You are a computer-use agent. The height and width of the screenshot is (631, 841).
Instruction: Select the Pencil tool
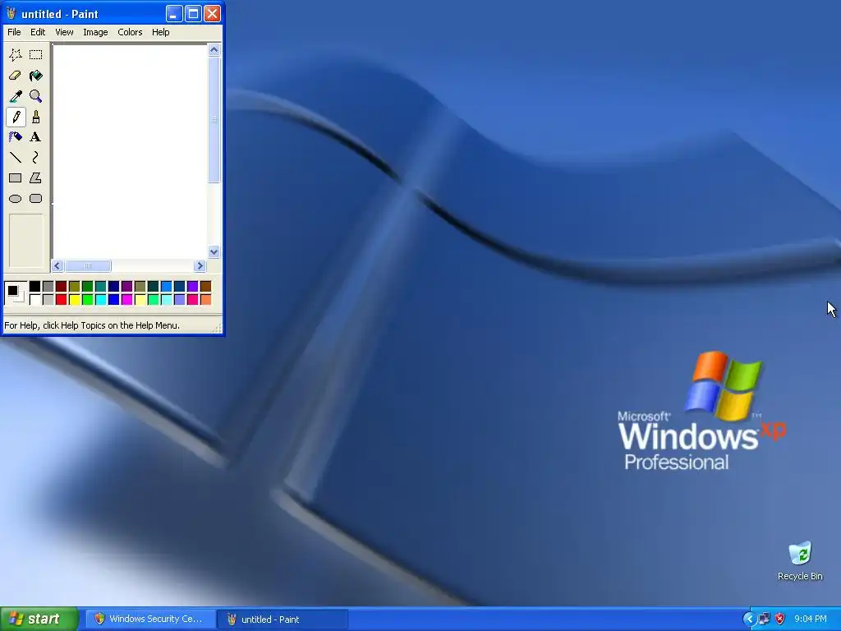(16, 117)
